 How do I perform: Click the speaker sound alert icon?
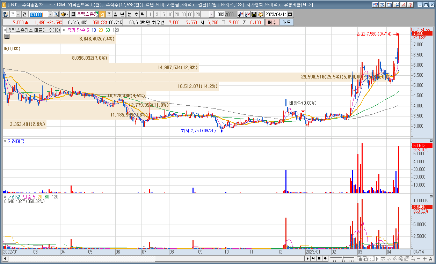(x=63, y=14)
